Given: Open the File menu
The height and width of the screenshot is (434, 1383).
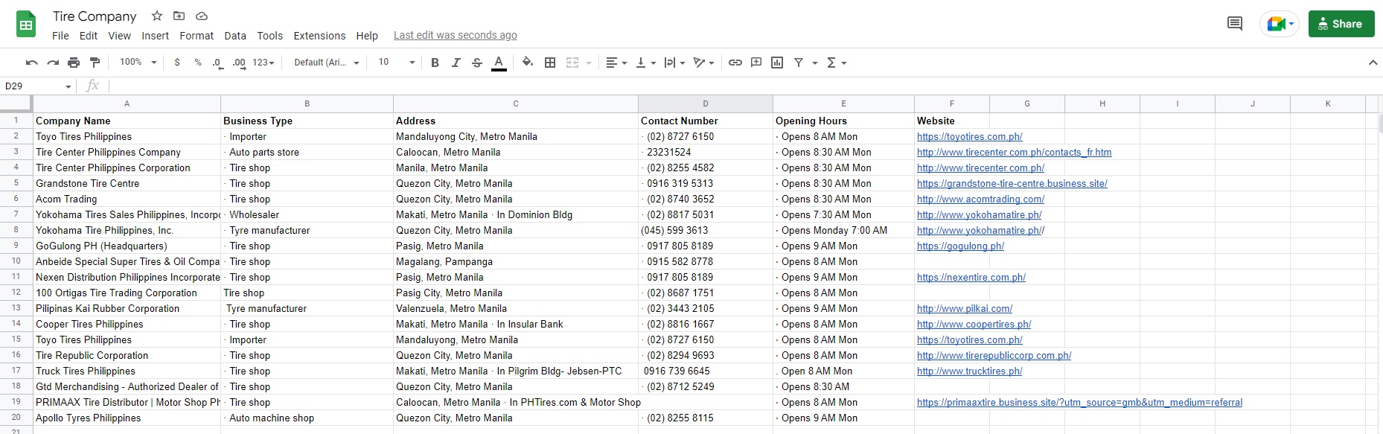Looking at the screenshot, I should [x=60, y=36].
